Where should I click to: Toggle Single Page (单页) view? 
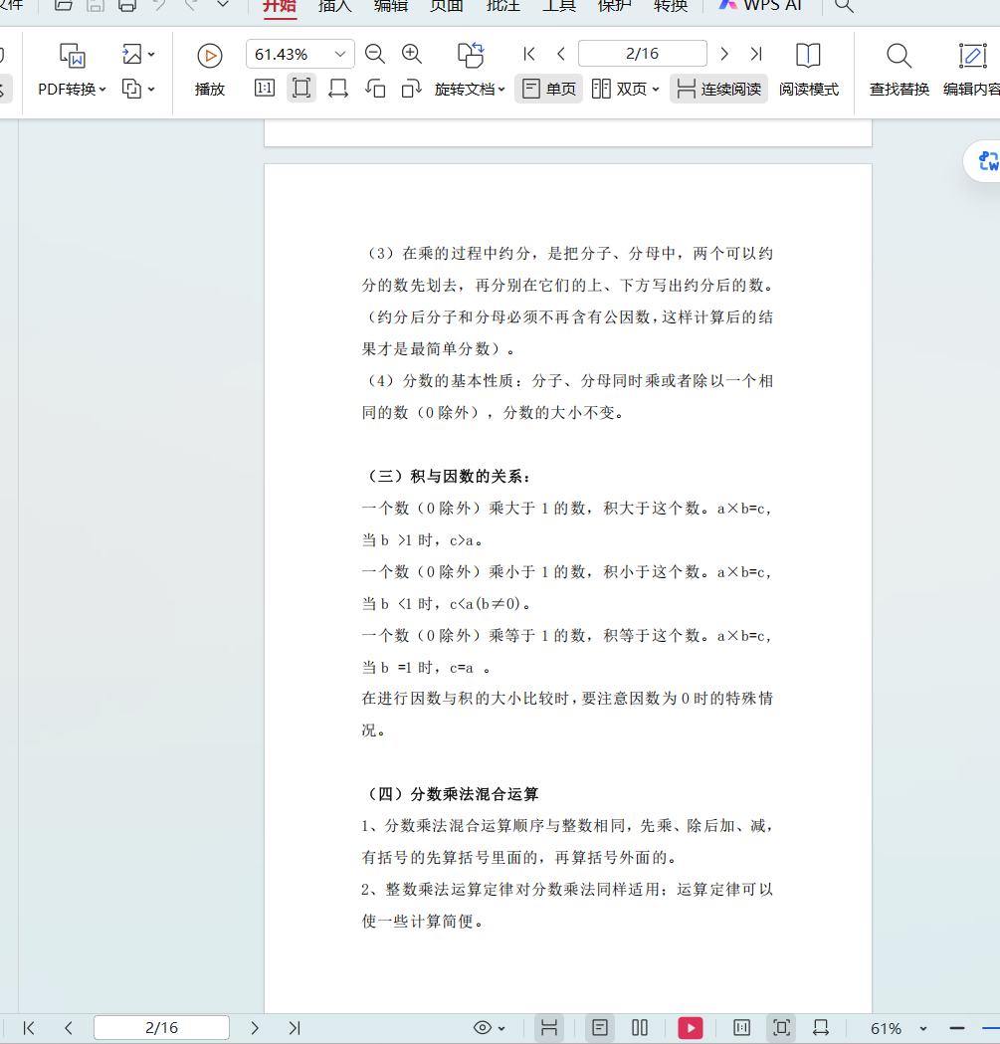(x=548, y=89)
